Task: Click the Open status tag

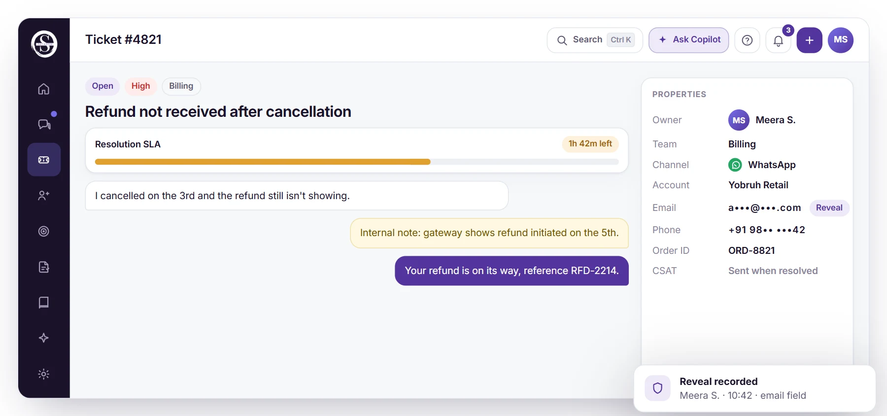Action: pyautogui.click(x=102, y=86)
